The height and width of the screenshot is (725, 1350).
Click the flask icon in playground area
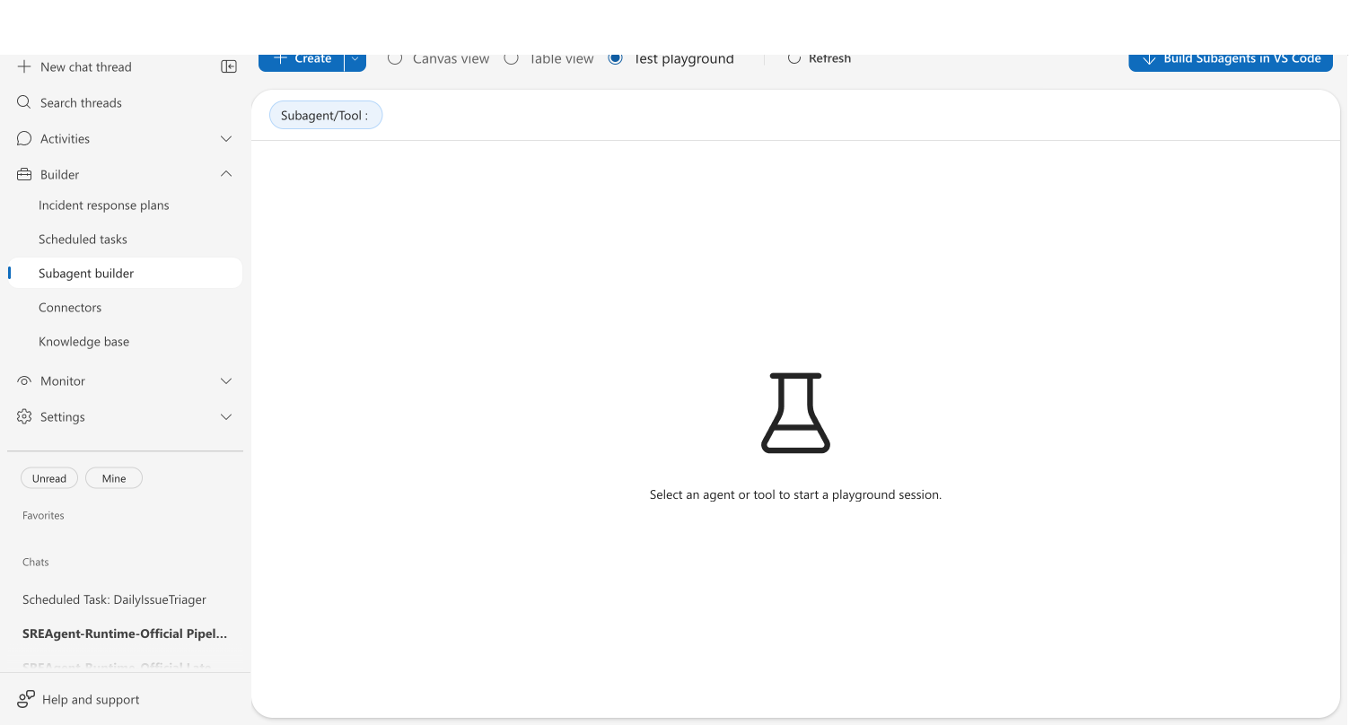pyautogui.click(x=795, y=413)
